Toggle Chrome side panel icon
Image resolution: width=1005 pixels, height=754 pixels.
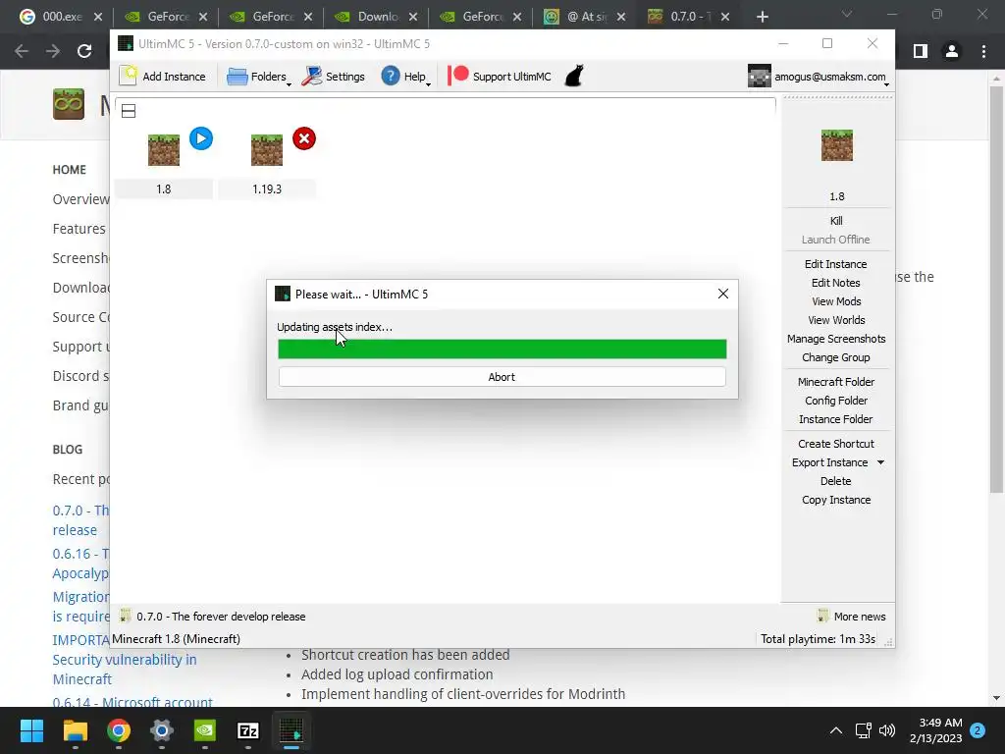(921, 51)
